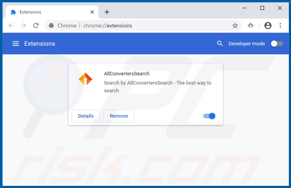Click the AllConvertersSearch extension logo
The width and height of the screenshot is (291, 188).
85,79
